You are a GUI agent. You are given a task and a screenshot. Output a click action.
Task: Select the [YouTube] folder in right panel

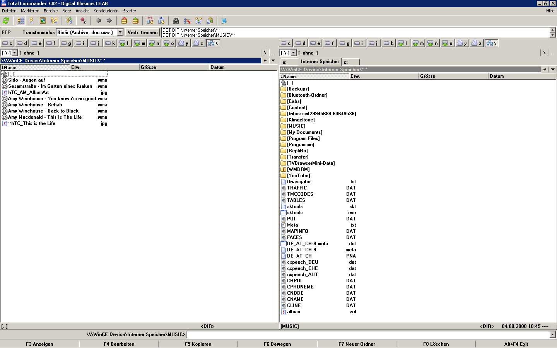point(299,176)
